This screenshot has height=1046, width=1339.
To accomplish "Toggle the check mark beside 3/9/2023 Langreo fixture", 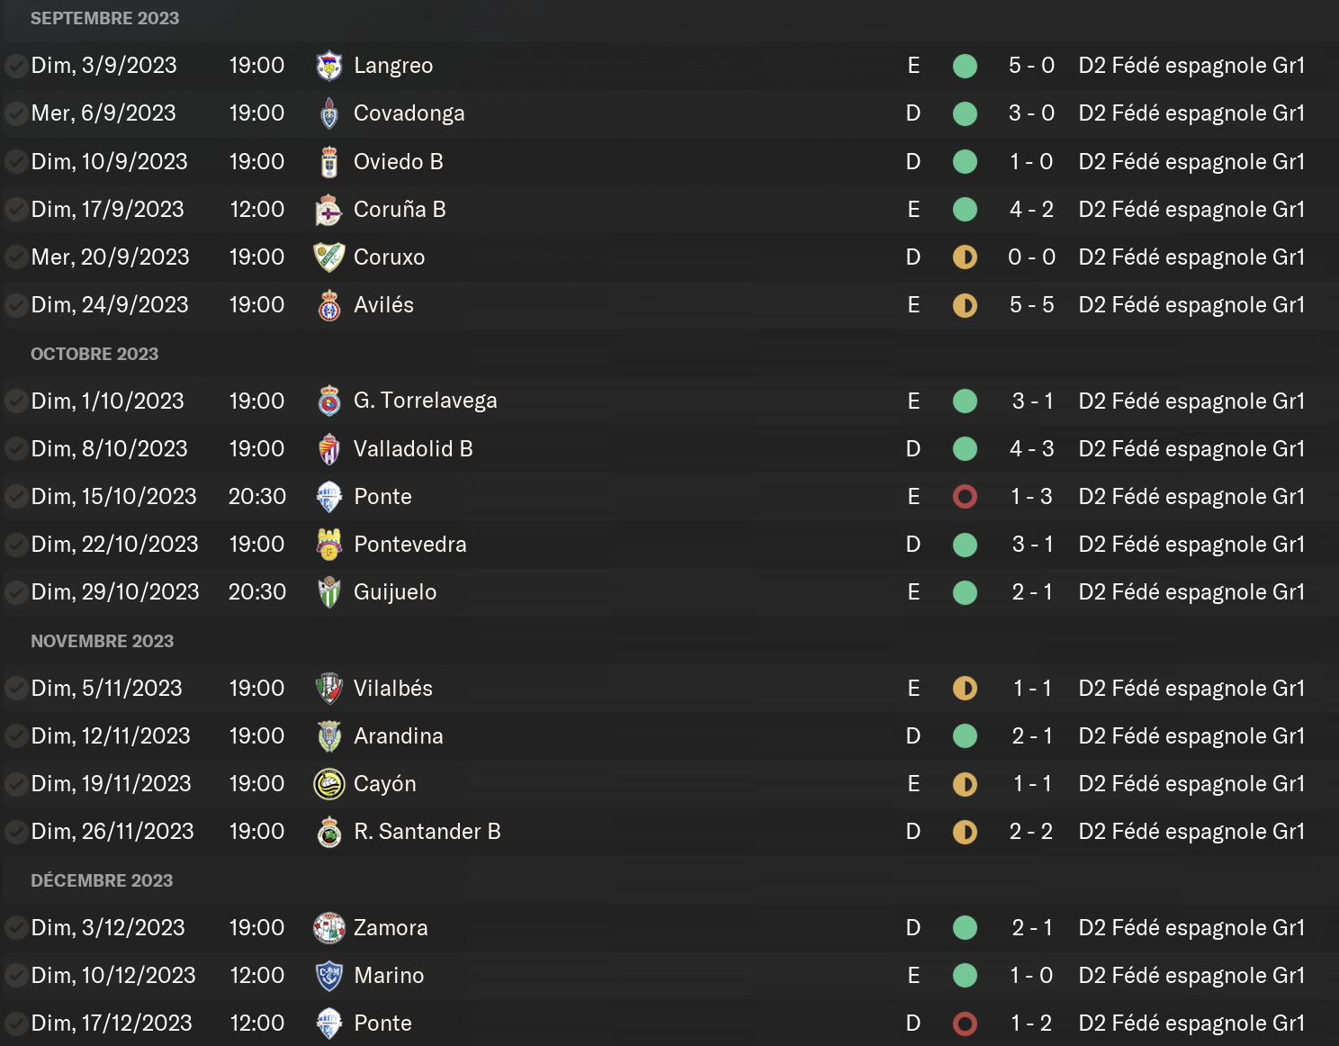I will pos(15,66).
